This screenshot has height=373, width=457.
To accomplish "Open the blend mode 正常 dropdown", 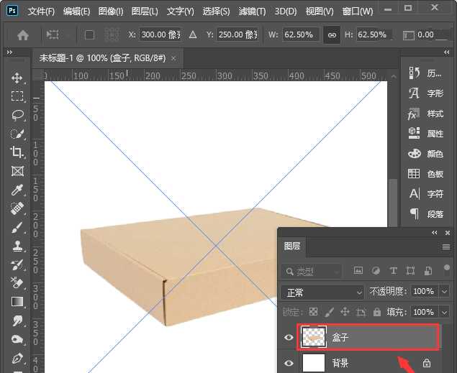I will (x=322, y=293).
